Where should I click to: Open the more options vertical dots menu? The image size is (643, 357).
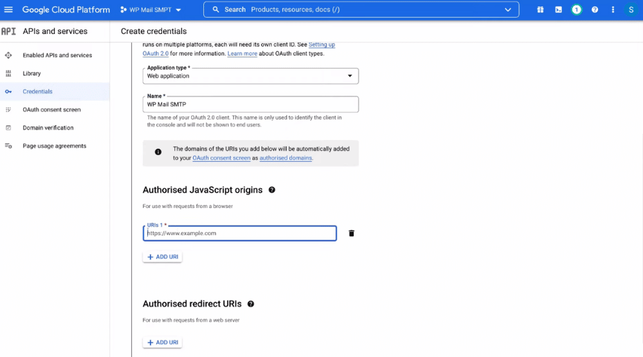tap(613, 10)
